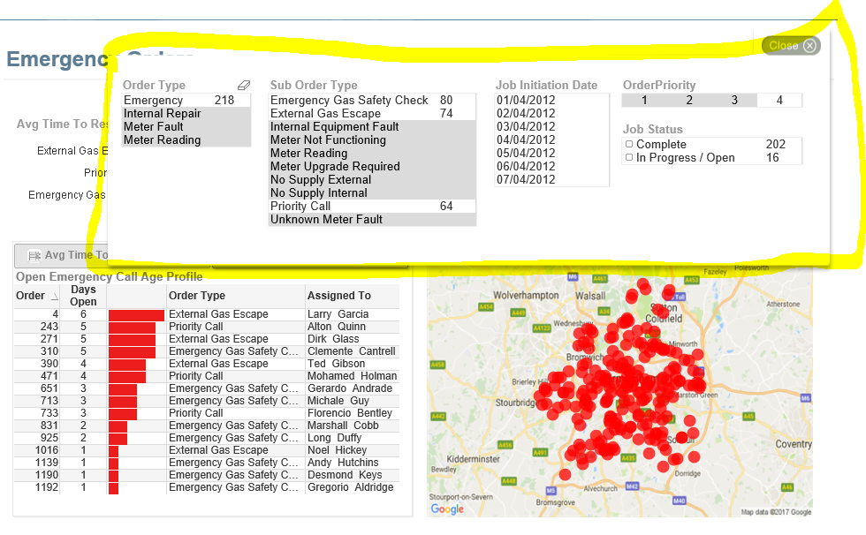Select date 06/04/2012
The image size is (866, 535).
tap(551, 167)
